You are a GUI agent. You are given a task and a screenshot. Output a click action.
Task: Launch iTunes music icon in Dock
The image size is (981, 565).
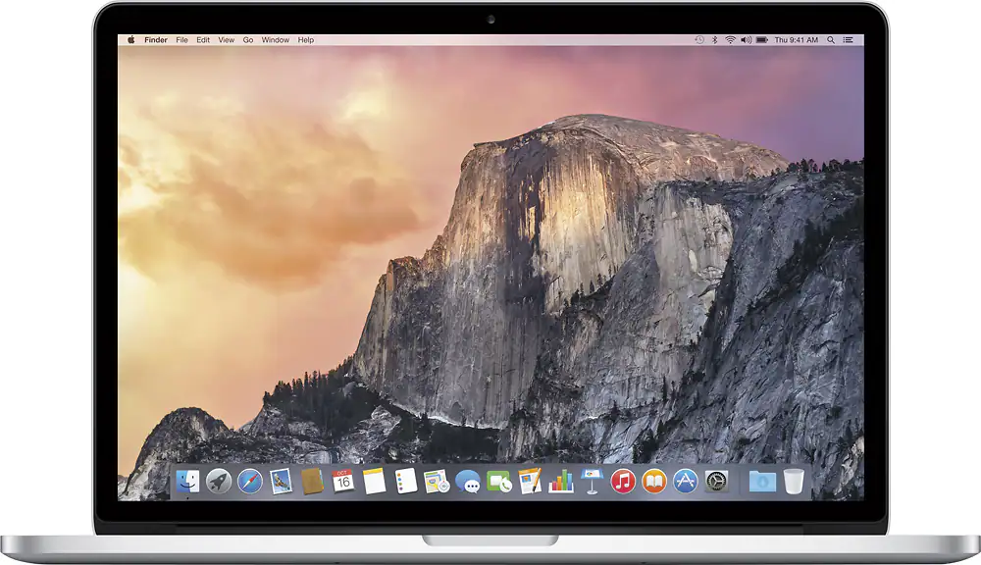tap(623, 481)
